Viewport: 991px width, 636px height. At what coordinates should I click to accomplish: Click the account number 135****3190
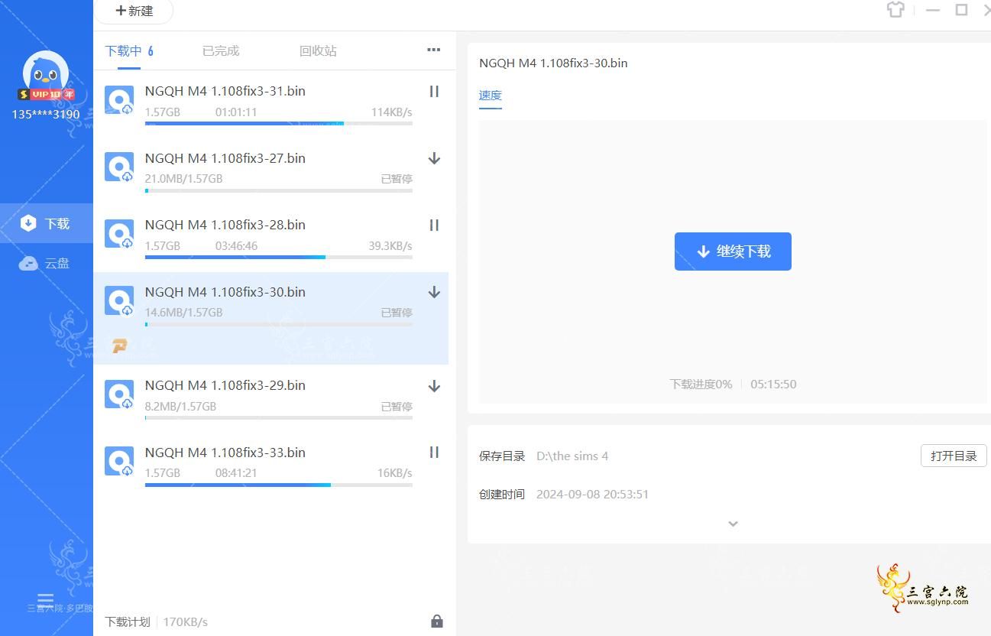click(x=46, y=115)
